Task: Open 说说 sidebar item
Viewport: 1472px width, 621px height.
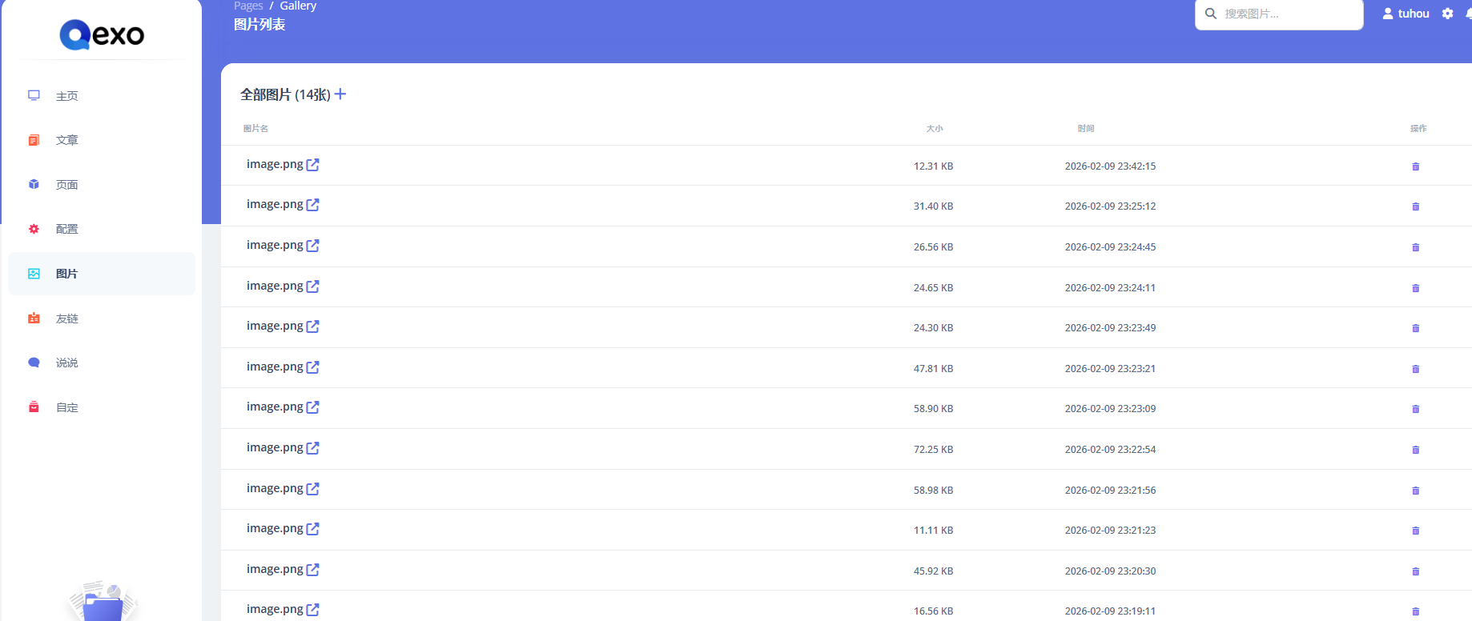Action: click(x=66, y=363)
